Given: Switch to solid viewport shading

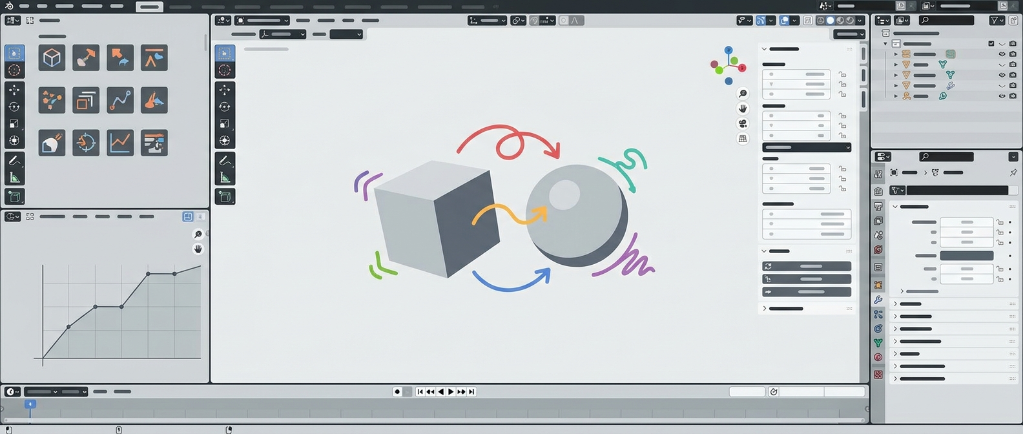Looking at the screenshot, I should click(x=830, y=21).
